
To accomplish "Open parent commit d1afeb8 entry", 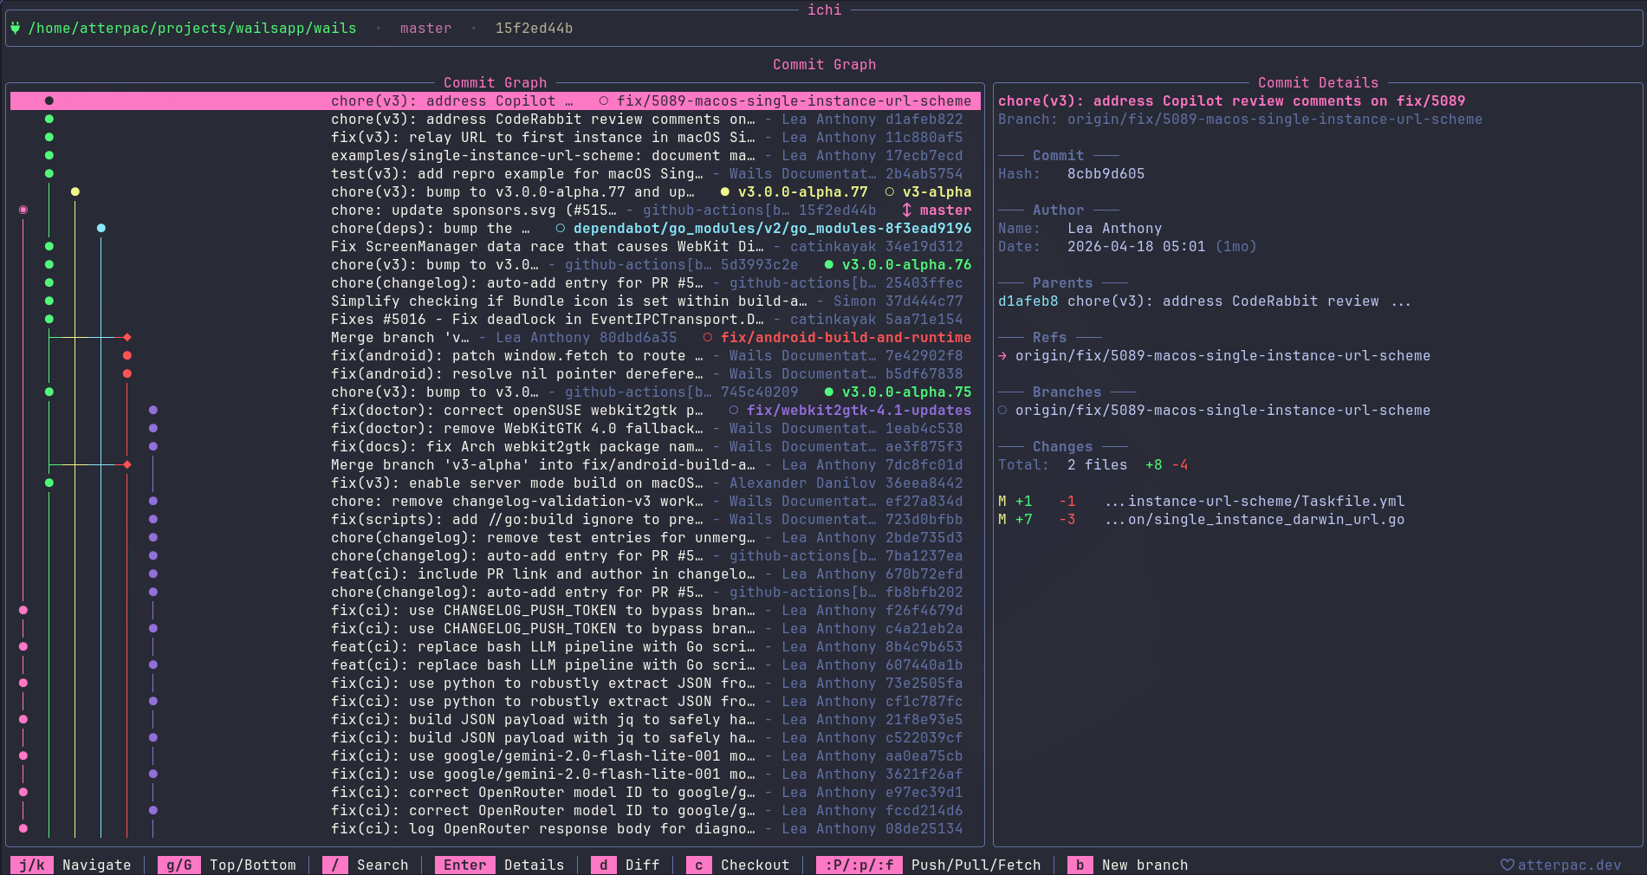I will pos(1204,301).
